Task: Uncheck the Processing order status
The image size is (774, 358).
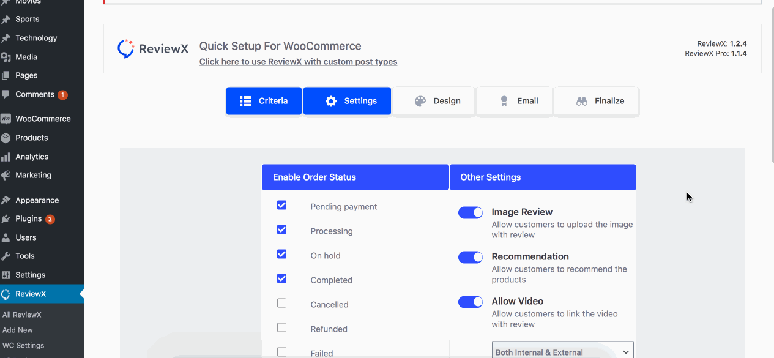Action: 281,229
